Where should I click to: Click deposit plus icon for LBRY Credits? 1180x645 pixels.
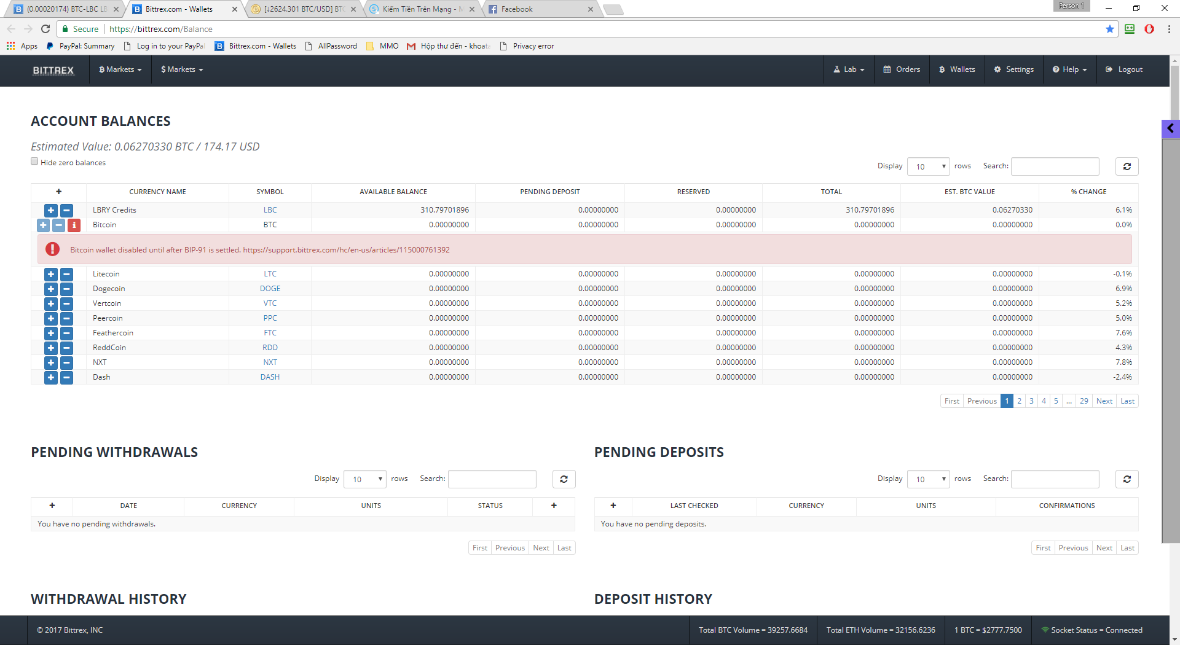51,210
